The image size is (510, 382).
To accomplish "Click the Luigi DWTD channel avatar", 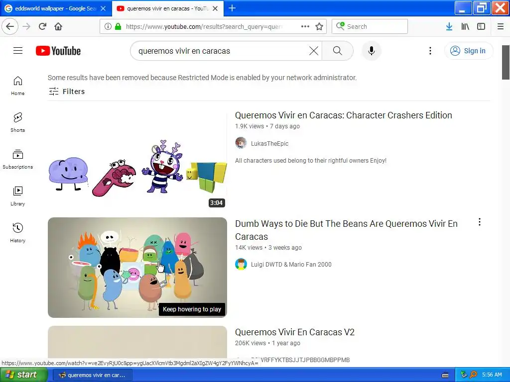I will pyautogui.click(x=241, y=264).
